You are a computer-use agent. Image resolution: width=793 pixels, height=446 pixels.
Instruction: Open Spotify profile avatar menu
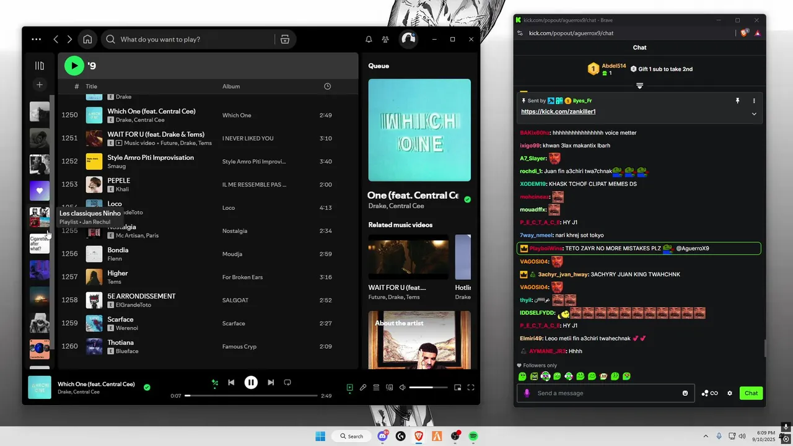[x=408, y=39]
